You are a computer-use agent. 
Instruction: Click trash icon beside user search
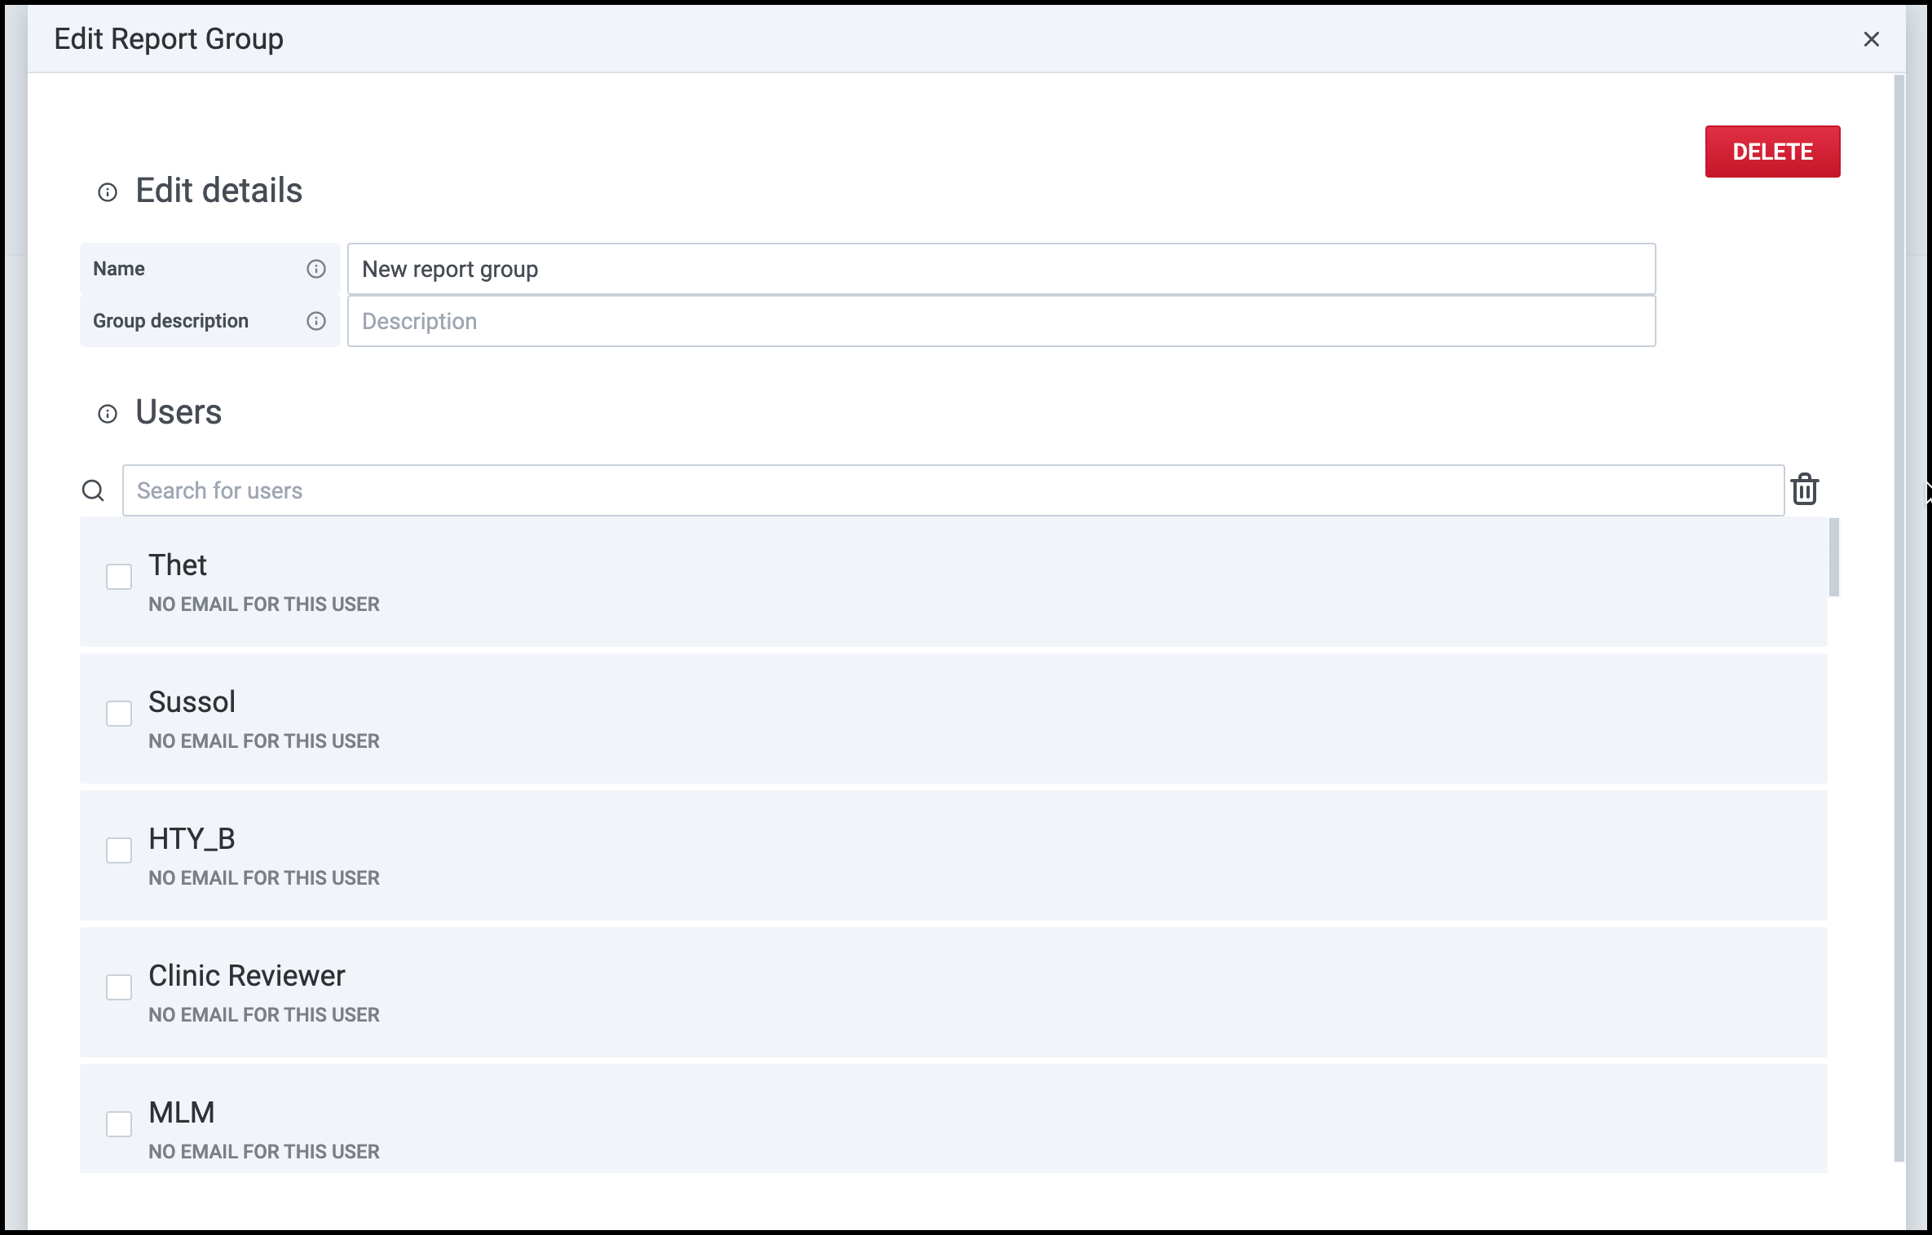(1805, 490)
